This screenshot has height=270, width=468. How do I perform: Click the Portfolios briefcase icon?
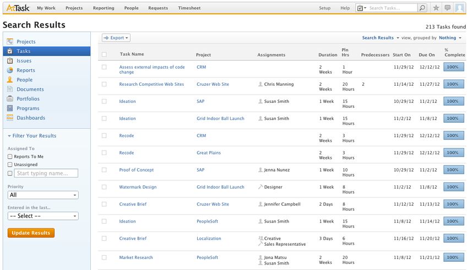pos(10,98)
